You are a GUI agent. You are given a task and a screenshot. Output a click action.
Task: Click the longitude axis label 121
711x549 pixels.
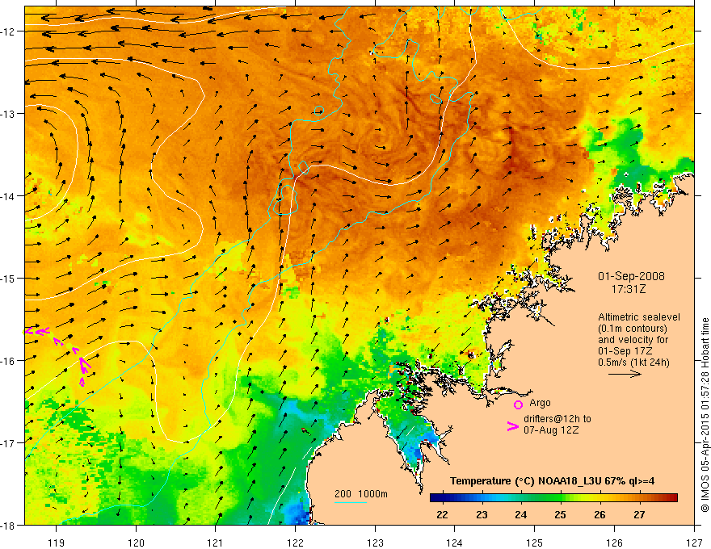coord(216,543)
